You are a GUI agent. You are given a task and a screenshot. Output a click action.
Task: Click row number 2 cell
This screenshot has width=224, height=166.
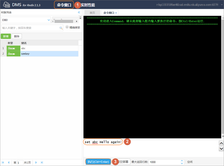click(3, 54)
